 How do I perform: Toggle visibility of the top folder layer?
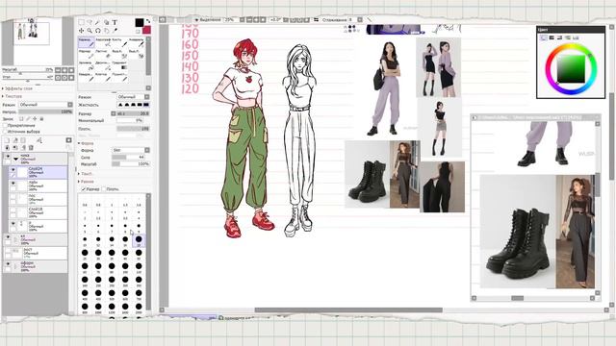tap(8, 157)
